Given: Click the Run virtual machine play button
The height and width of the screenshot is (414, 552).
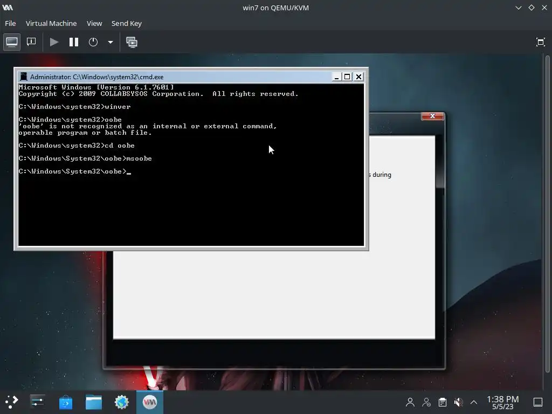Looking at the screenshot, I should tap(54, 42).
